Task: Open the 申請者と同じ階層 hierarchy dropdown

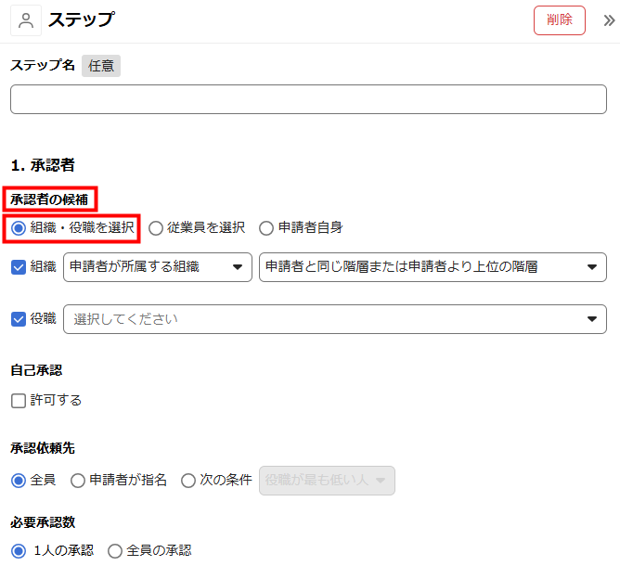Action: coord(433,267)
